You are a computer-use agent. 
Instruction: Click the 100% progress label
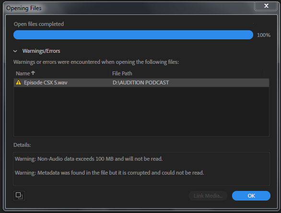click(x=264, y=35)
